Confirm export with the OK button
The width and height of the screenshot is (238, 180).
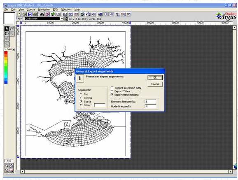tap(155, 77)
